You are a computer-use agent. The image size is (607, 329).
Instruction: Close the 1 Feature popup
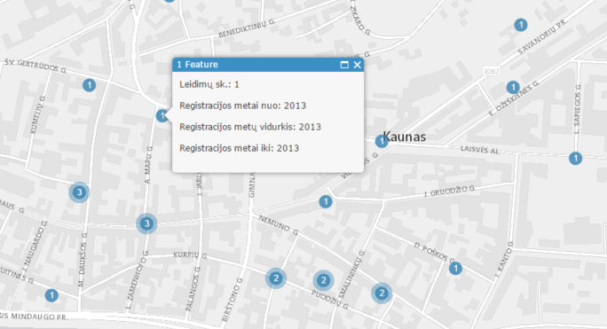358,65
